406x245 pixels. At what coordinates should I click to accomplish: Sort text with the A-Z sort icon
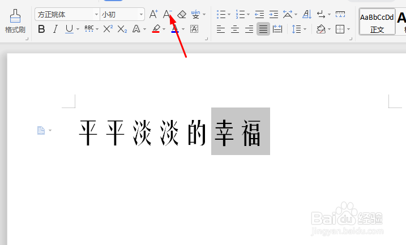pos(307,14)
